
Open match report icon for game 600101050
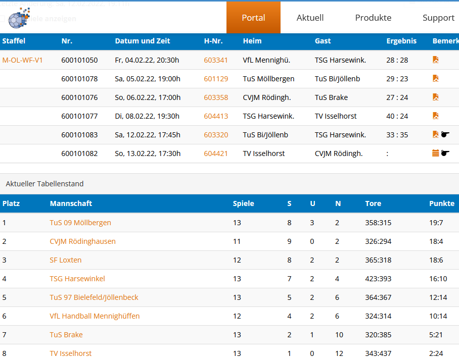(435, 60)
